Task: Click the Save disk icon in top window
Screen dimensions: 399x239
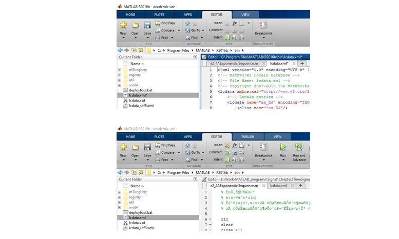Action: coord(147,25)
